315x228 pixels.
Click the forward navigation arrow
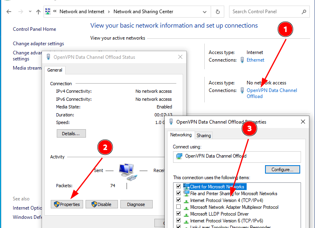20,12
